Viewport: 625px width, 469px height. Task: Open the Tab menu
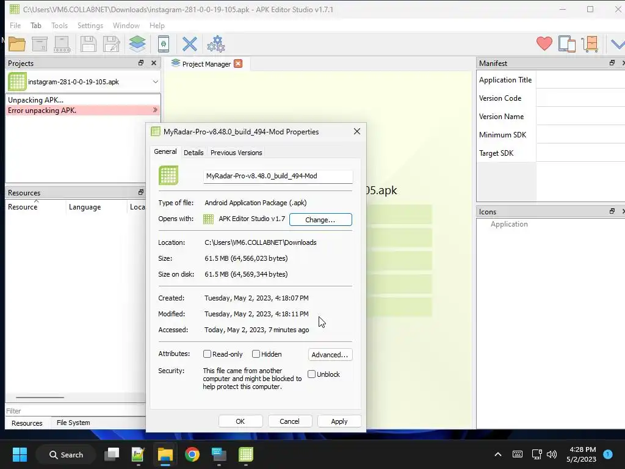tap(36, 26)
